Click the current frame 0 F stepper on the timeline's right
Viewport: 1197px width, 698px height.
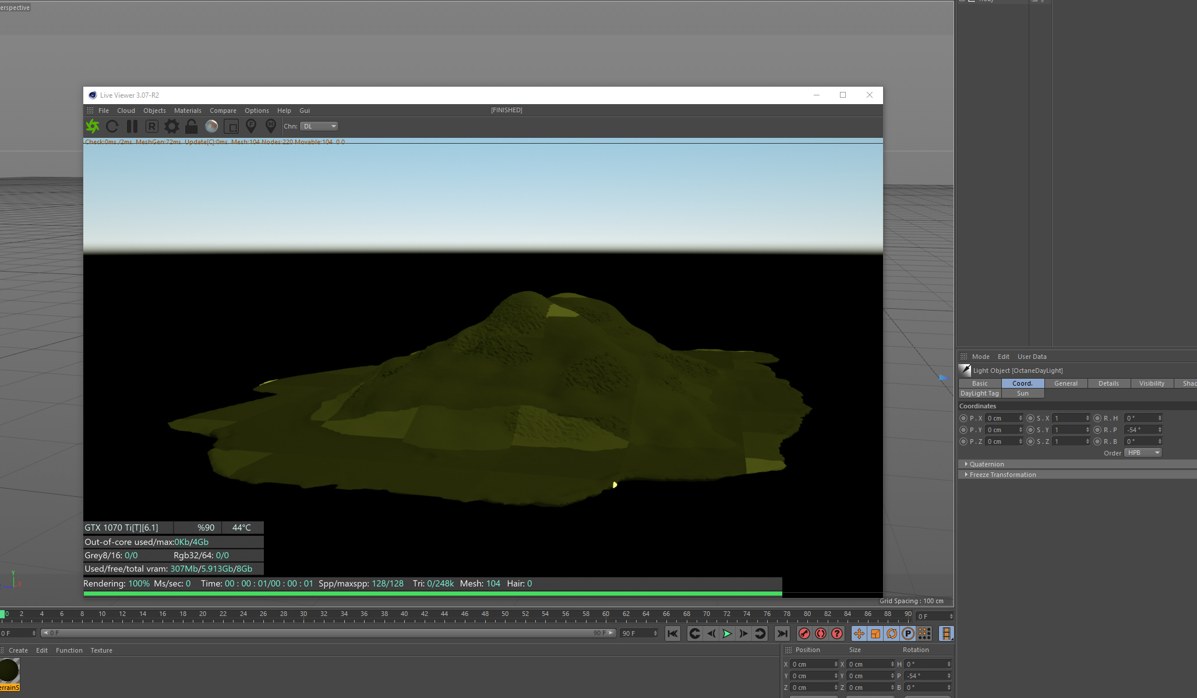click(x=951, y=617)
